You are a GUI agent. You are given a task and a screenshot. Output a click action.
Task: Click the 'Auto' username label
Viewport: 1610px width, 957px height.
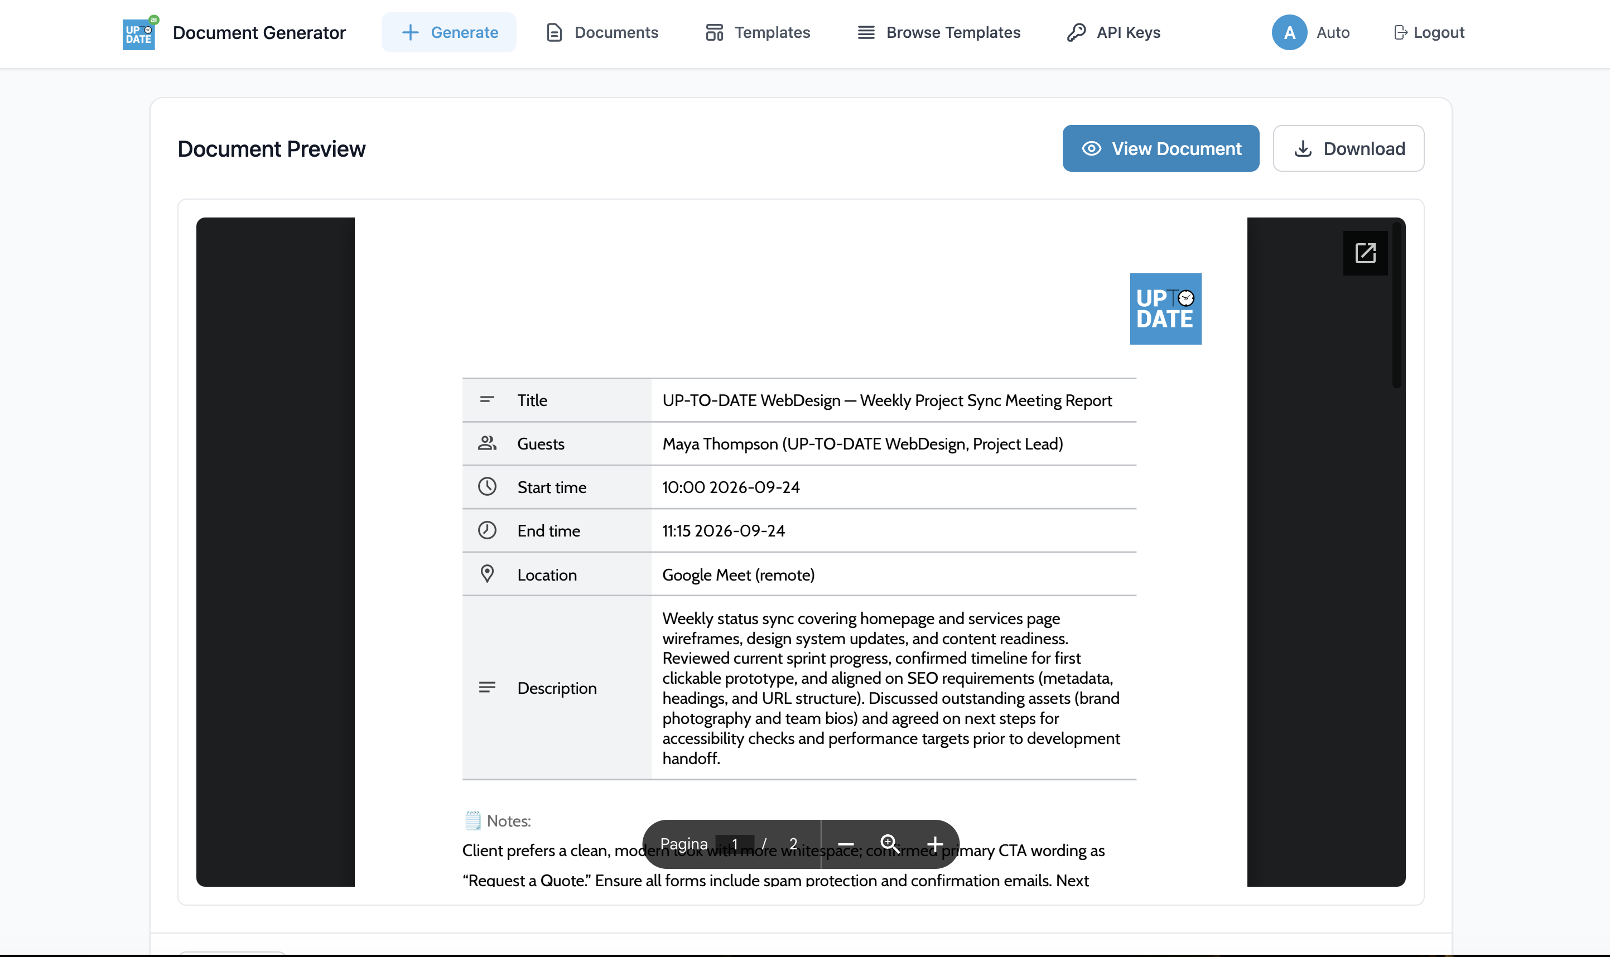point(1333,32)
